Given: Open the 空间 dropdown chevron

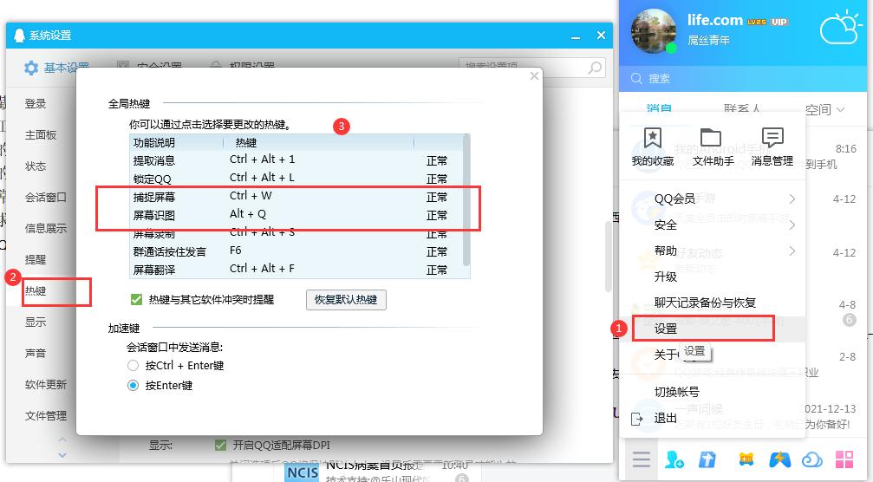Looking at the screenshot, I should pyautogui.click(x=840, y=109).
